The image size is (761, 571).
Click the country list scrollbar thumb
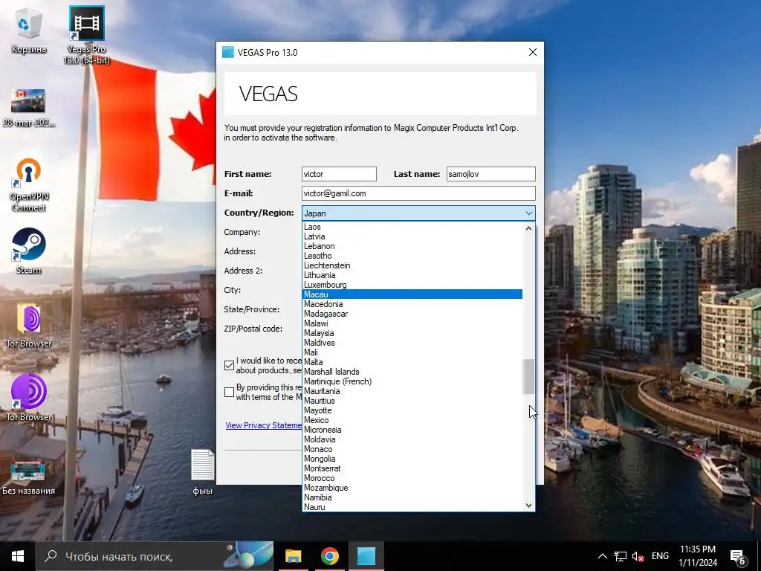[x=528, y=377]
